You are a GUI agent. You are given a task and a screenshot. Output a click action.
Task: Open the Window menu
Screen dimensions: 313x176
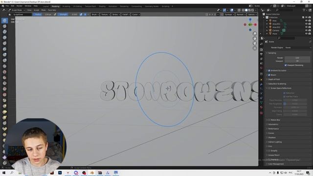28,6
